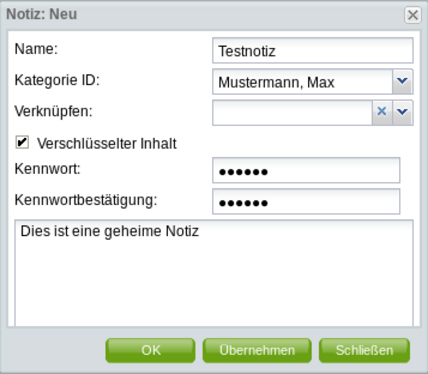Apply changes with the Übernehmen button
Image resolution: width=428 pixels, height=374 pixels.
coord(257,350)
